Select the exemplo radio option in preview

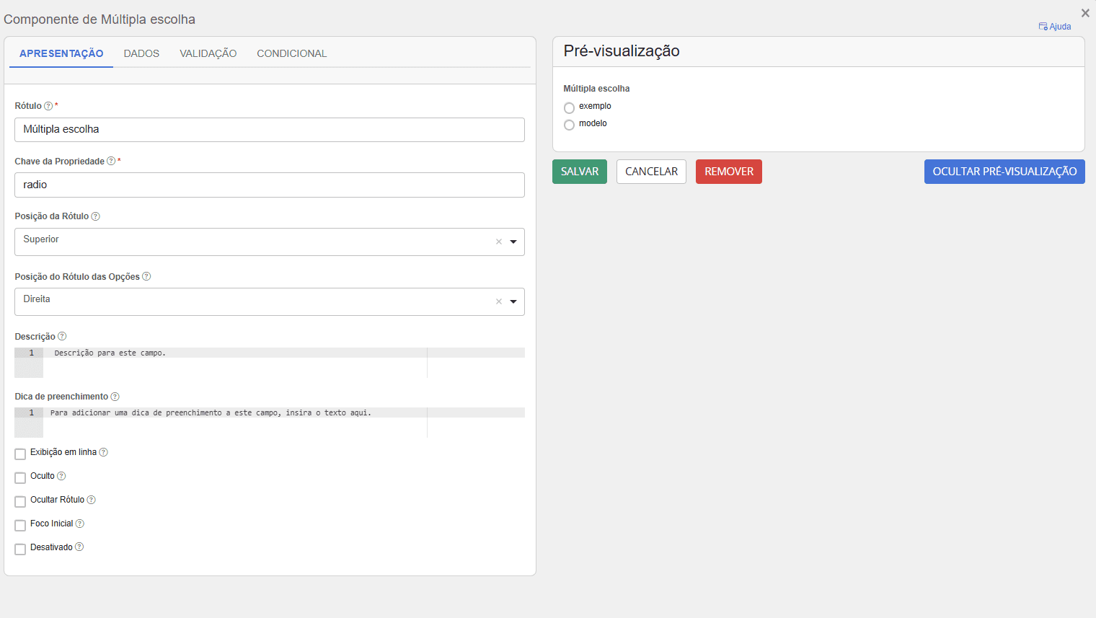click(x=569, y=108)
